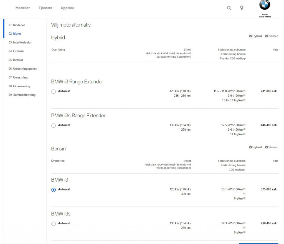Image resolution: width=284 pixels, height=244 pixels.
Task: Click the 300 km range value
Action: click(x=186, y=194)
